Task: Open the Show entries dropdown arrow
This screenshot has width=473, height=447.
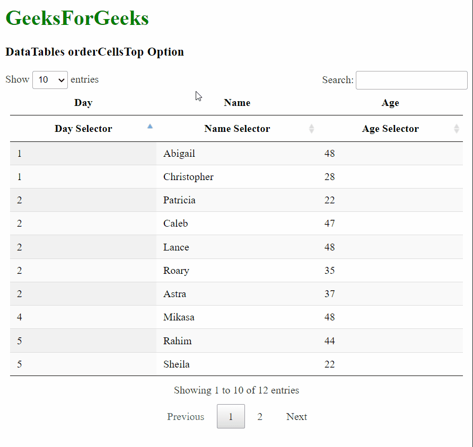Action: [x=61, y=79]
